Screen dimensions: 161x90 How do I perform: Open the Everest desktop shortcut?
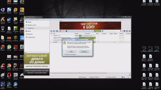coord(16,10)
